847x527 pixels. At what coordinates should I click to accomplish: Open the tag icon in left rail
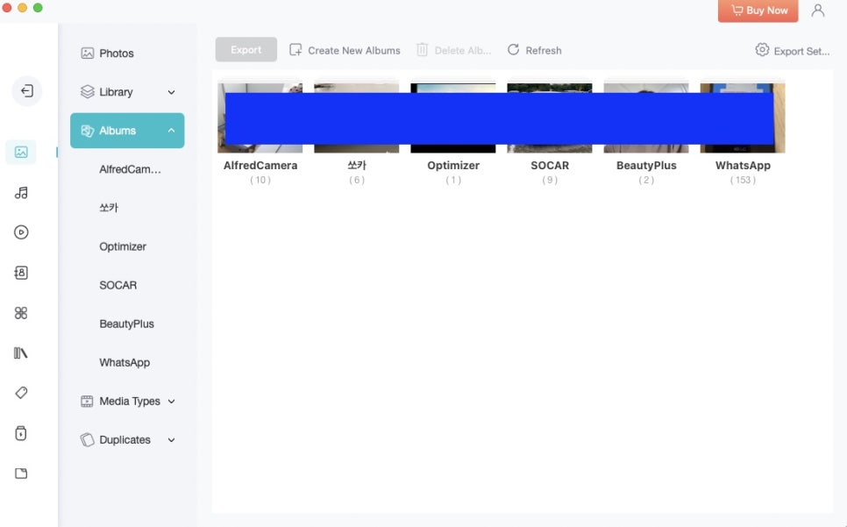coord(21,393)
